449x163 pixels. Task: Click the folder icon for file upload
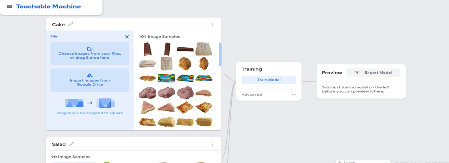point(90,49)
